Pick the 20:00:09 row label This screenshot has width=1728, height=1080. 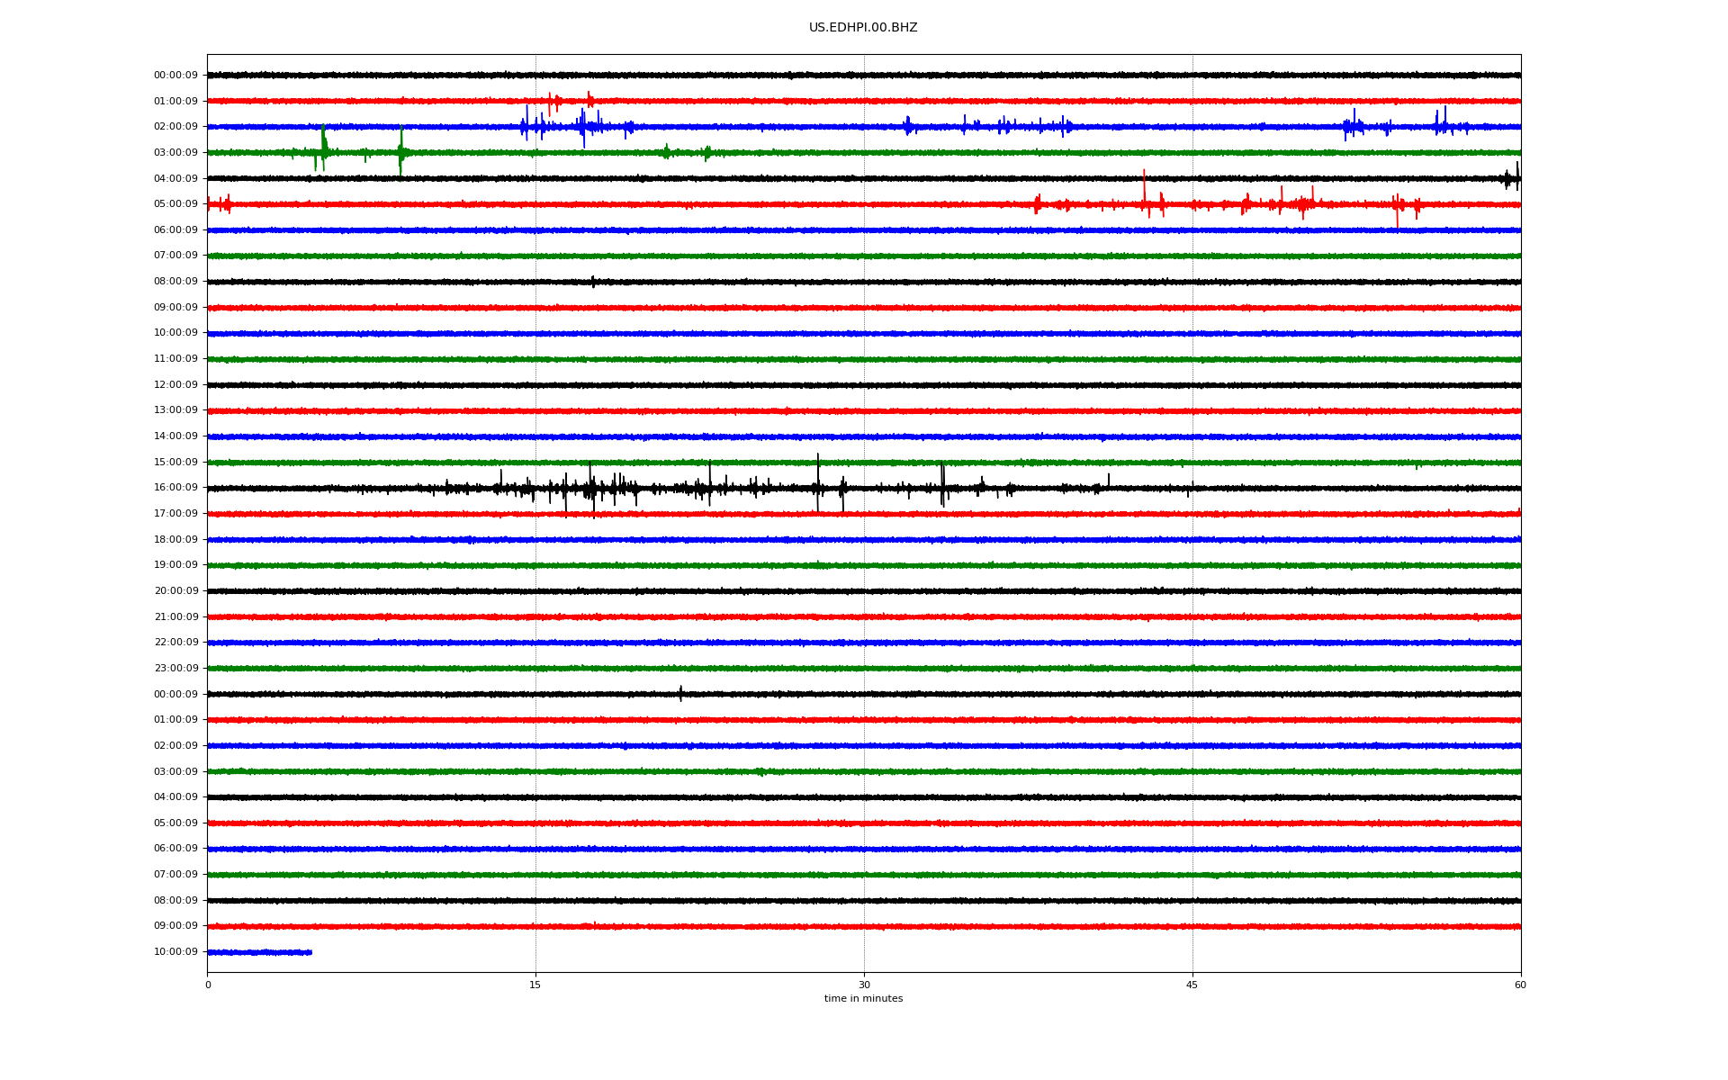point(175,591)
